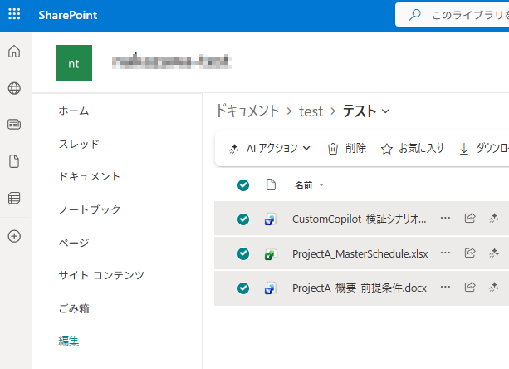Viewport: 509px width, 369px height.
Task: Go to Home icon in left rail
Action: [x=14, y=52]
